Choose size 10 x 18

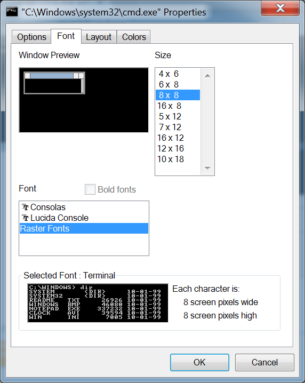coord(178,159)
